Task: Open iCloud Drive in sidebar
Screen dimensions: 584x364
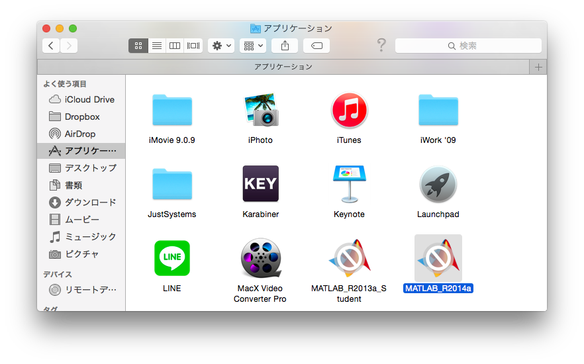Action: pos(81,99)
